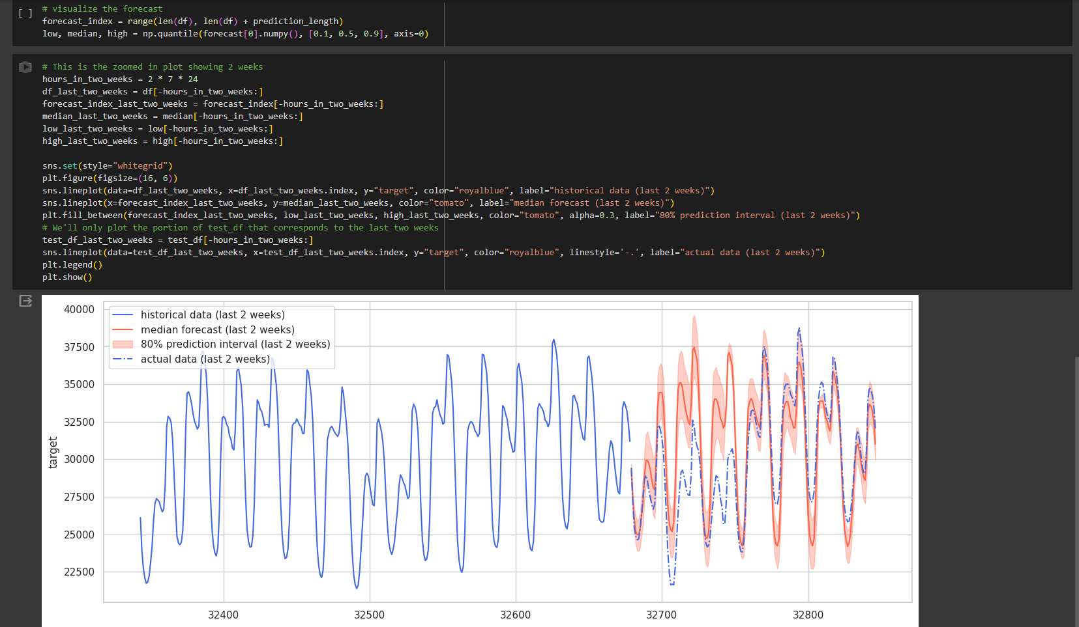Click the 32800 x-axis tick label
This screenshot has width=1079, height=627.
808,615
